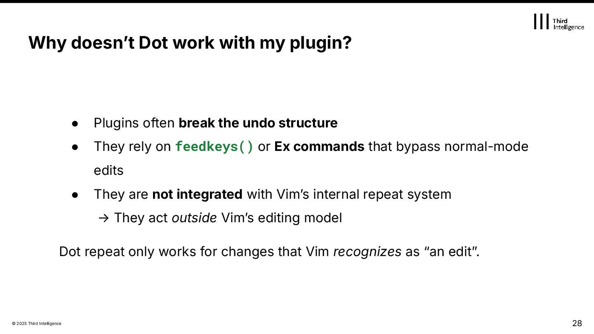594x334 pixels.
Task: Click the Third Intelligence three-bar logo icon
Action: 541,21
